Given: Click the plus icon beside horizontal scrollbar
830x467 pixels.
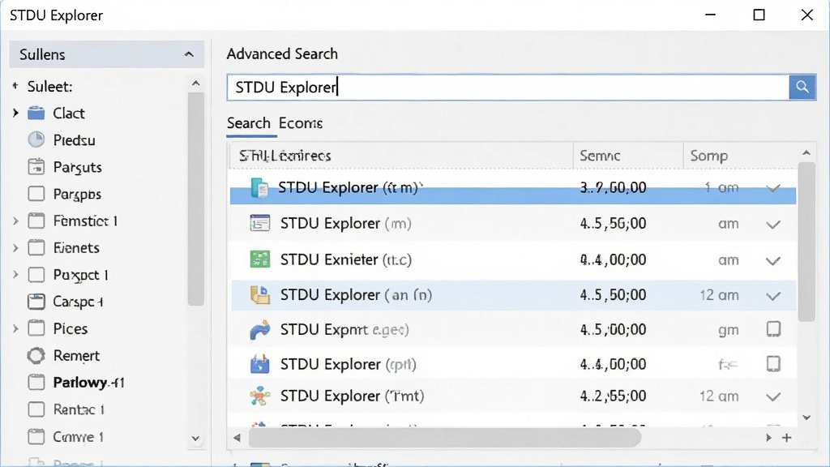Looking at the screenshot, I should click(786, 438).
